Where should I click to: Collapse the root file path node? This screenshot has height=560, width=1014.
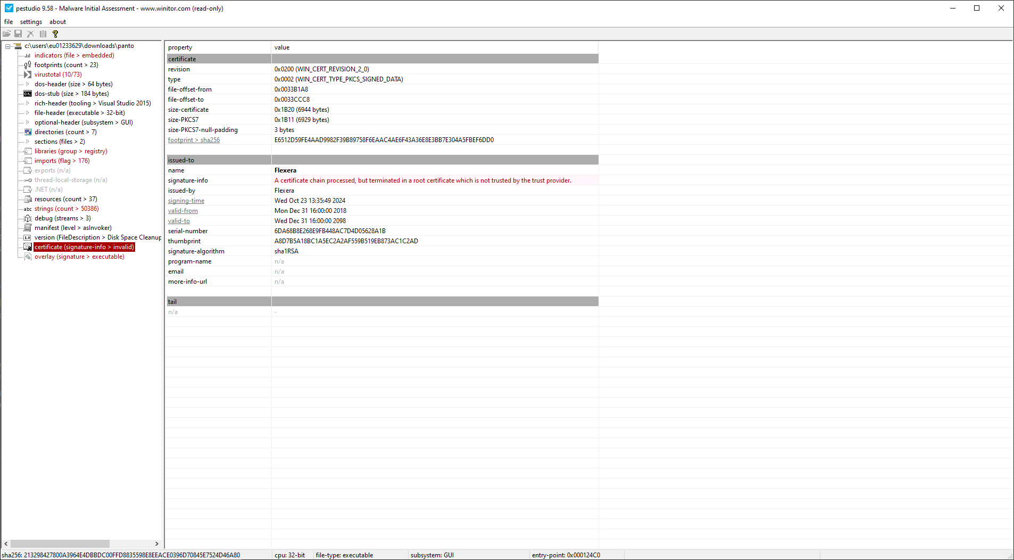(x=8, y=46)
